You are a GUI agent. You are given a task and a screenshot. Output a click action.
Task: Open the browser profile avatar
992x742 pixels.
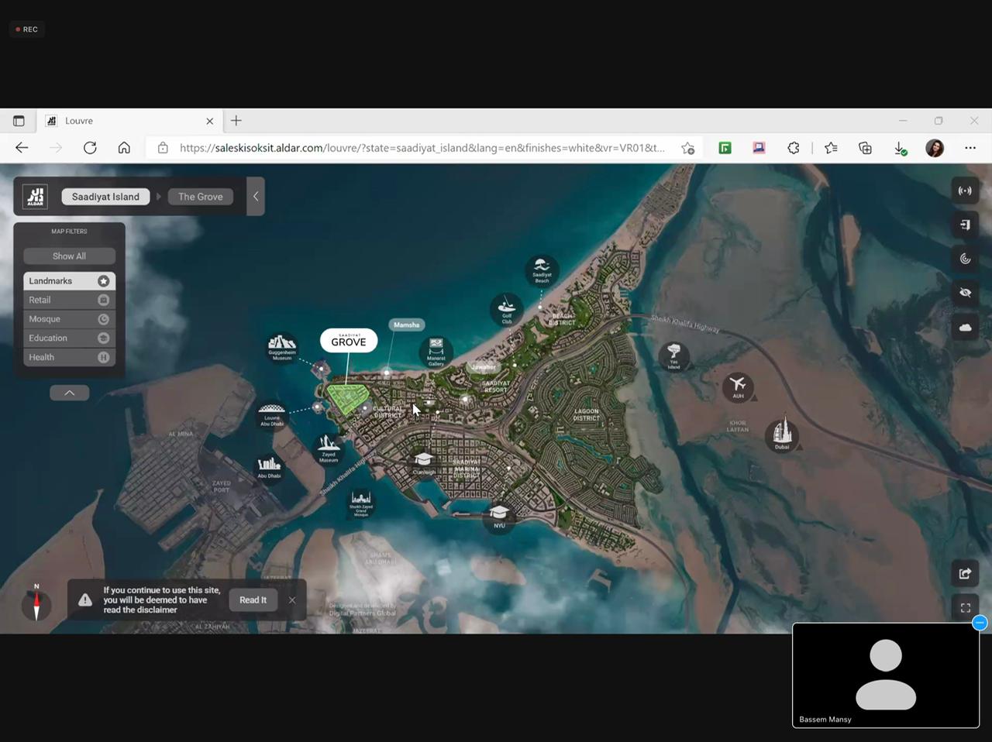coord(935,148)
